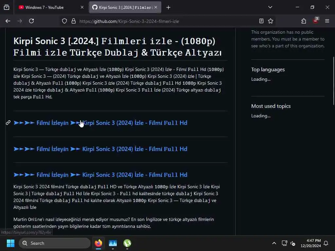Screen dimensions: 335x251
Task: Click the 'Top languages' sidebar heading
Action: point(268,70)
